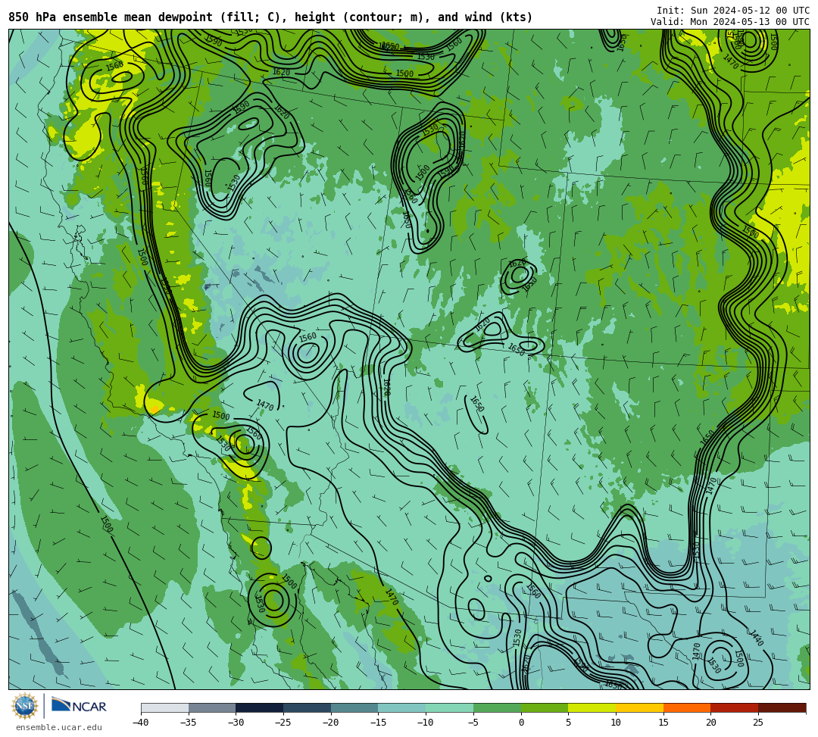The width and height of the screenshot is (818, 737).
Task: Click the -20 to -15 teal color swatch
Action: point(354,707)
